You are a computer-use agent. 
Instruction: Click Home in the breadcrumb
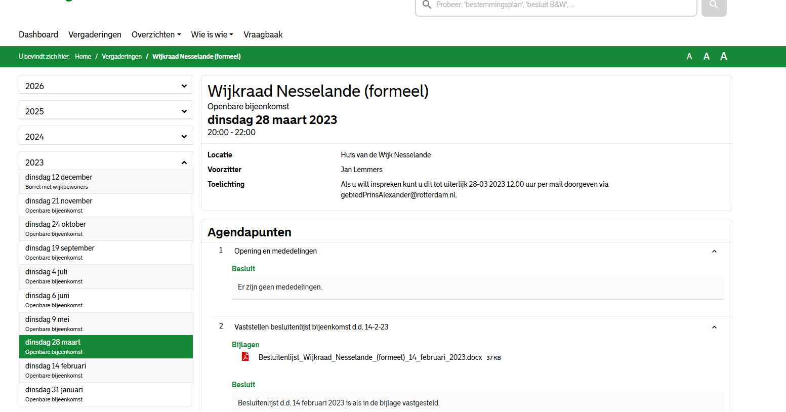83,57
